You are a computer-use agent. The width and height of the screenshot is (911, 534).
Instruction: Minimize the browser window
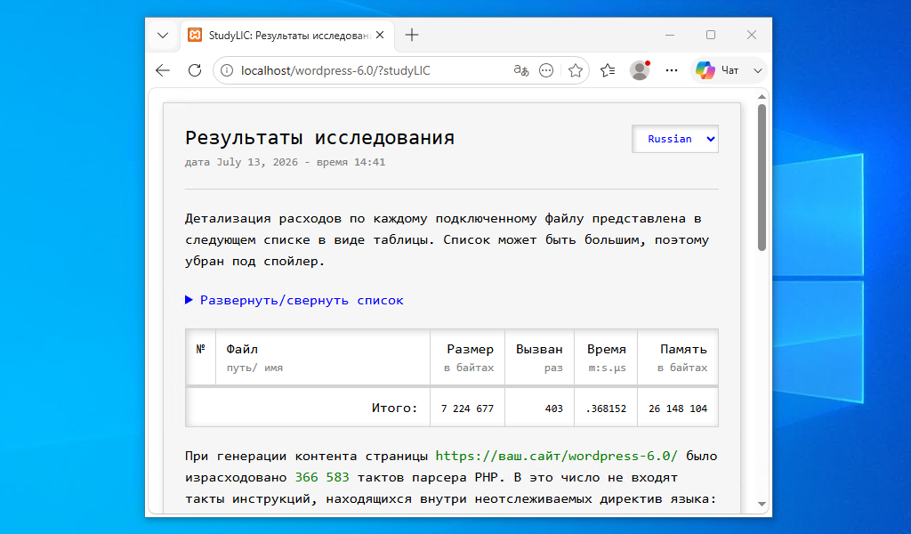click(x=670, y=35)
